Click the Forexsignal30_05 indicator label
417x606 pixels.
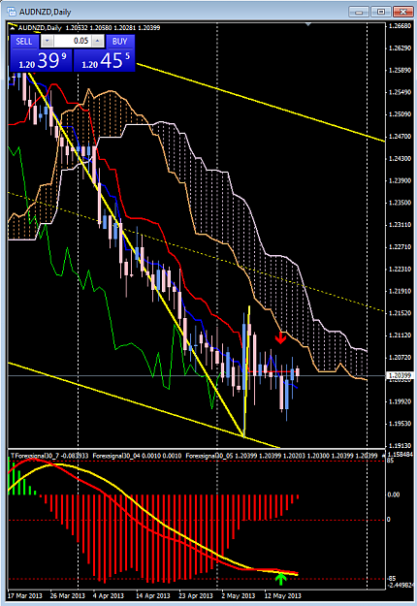281,456
